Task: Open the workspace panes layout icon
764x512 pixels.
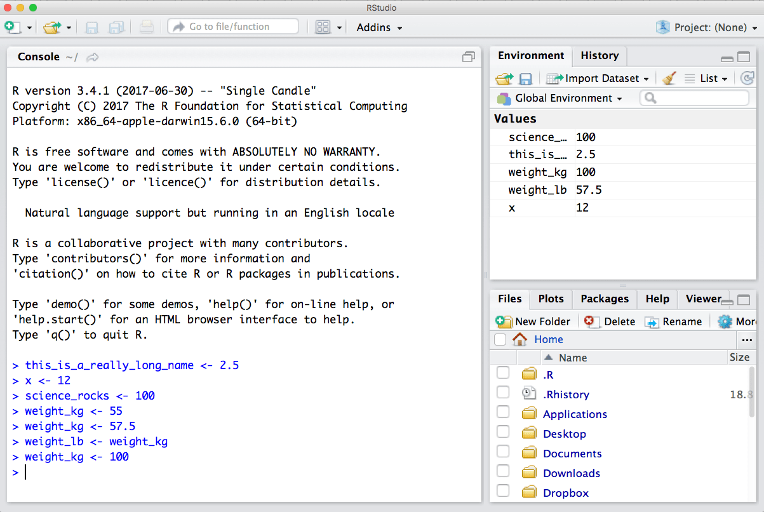Action: coord(323,26)
